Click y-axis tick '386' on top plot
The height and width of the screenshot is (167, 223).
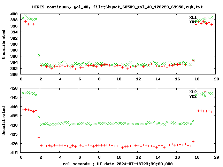(x=14, y=56)
